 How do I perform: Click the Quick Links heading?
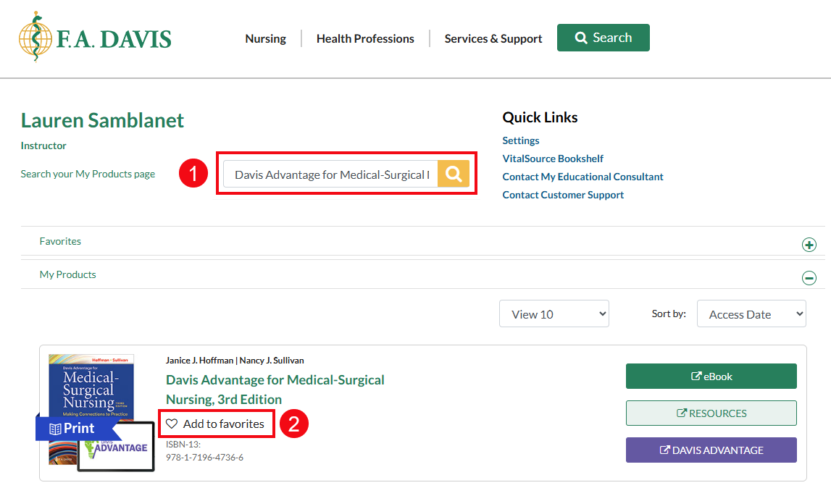[540, 117]
